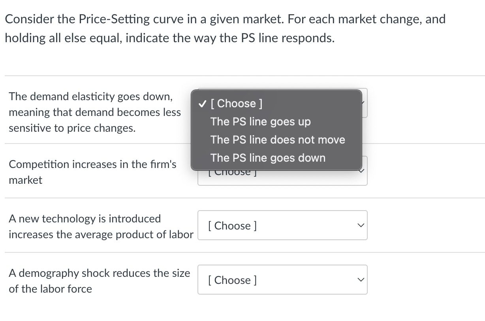Click the question instructions paragraph at top
The width and height of the screenshot is (485, 321).
point(225,28)
